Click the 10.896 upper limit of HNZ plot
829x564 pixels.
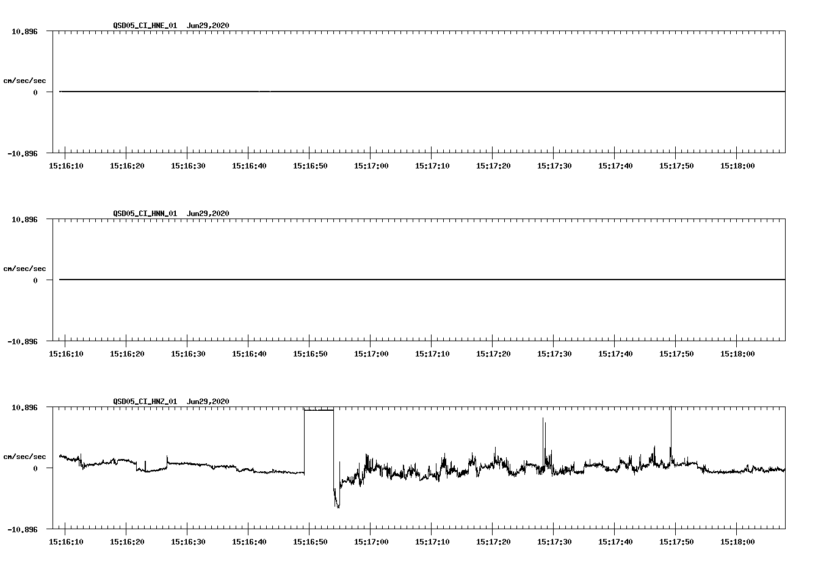pos(24,407)
